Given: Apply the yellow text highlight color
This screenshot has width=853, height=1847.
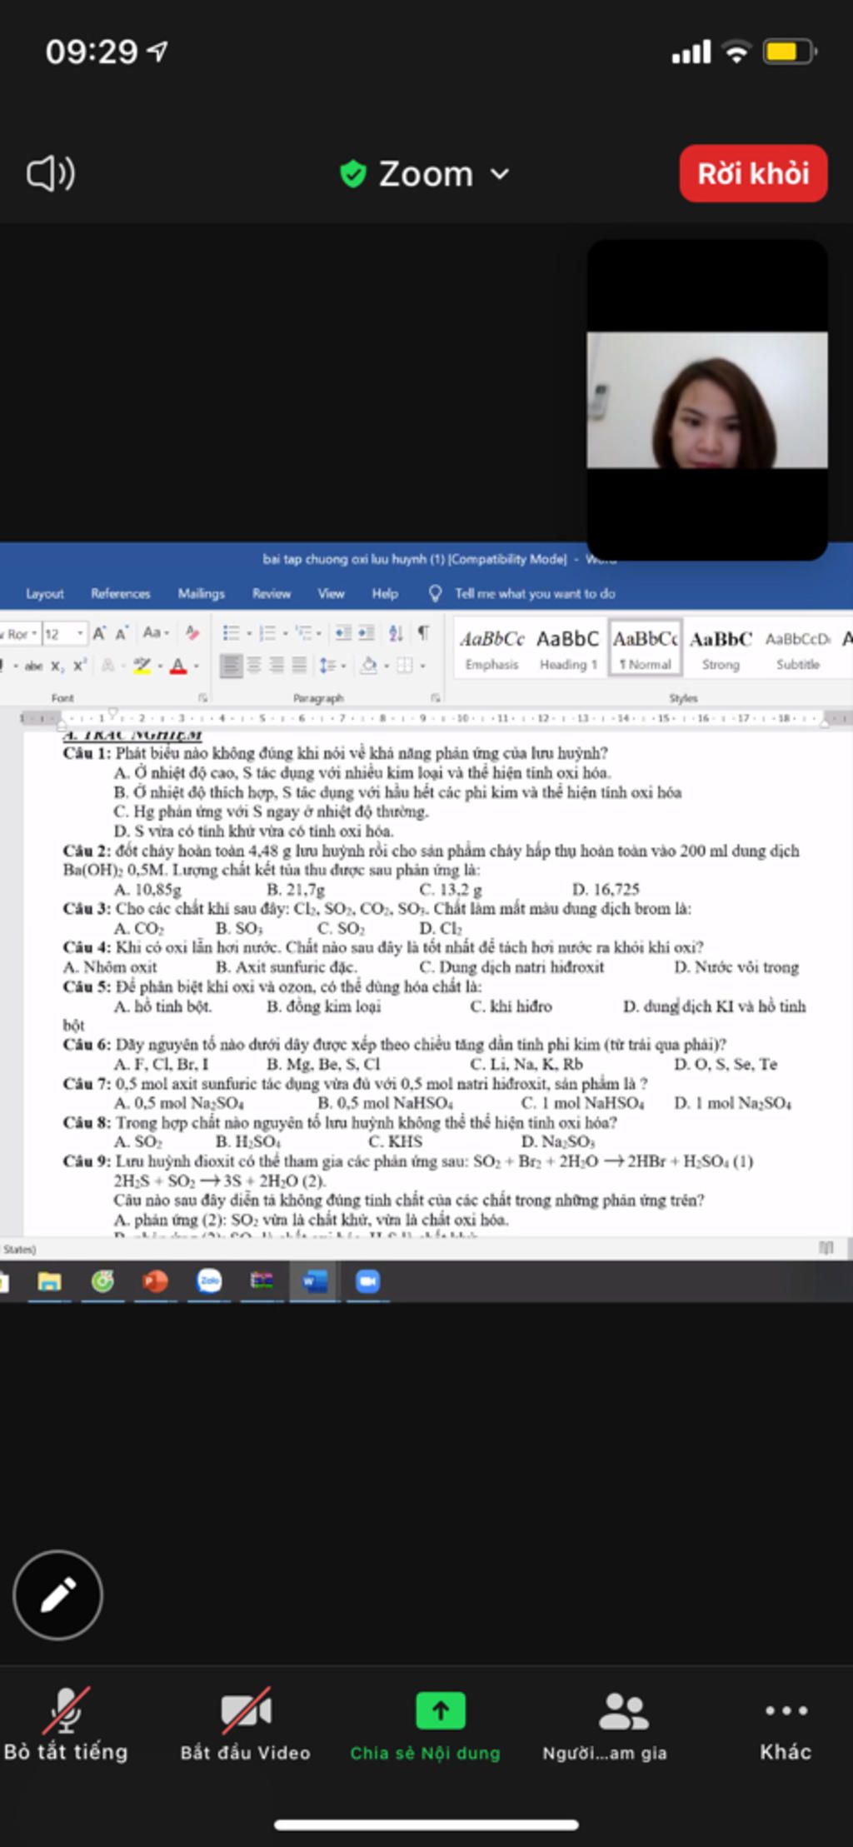Looking at the screenshot, I should click(142, 666).
